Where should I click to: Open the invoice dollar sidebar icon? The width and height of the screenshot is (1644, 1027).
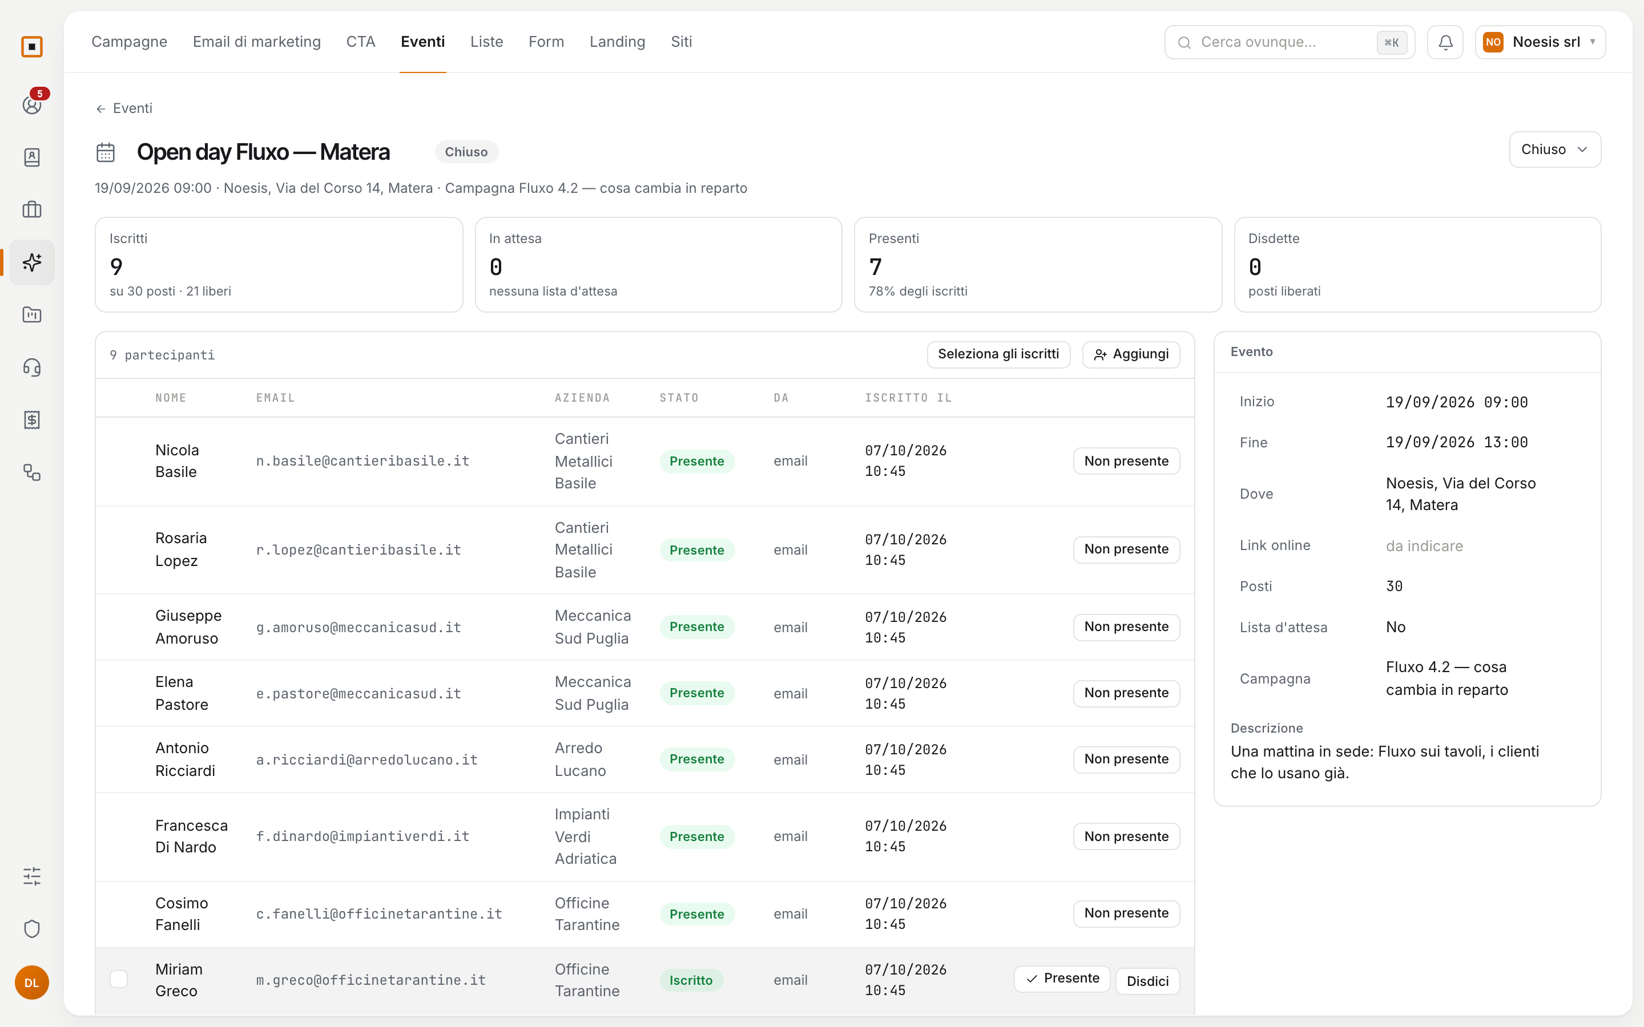(32, 420)
